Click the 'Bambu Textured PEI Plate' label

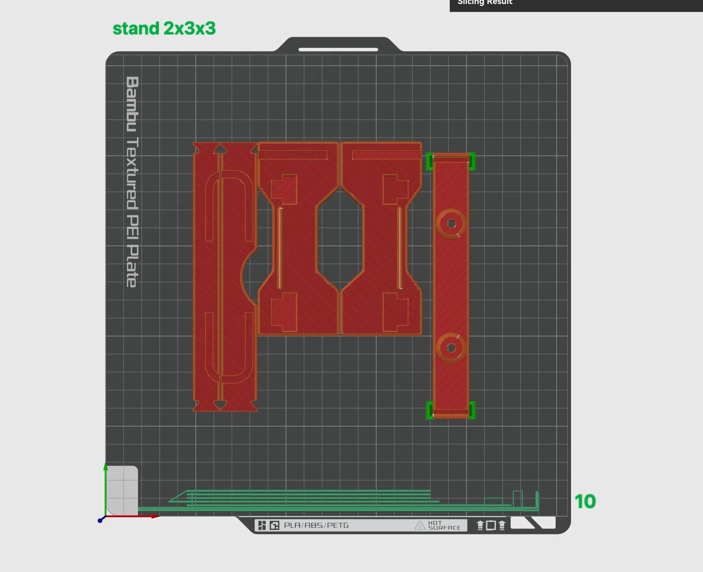(132, 182)
